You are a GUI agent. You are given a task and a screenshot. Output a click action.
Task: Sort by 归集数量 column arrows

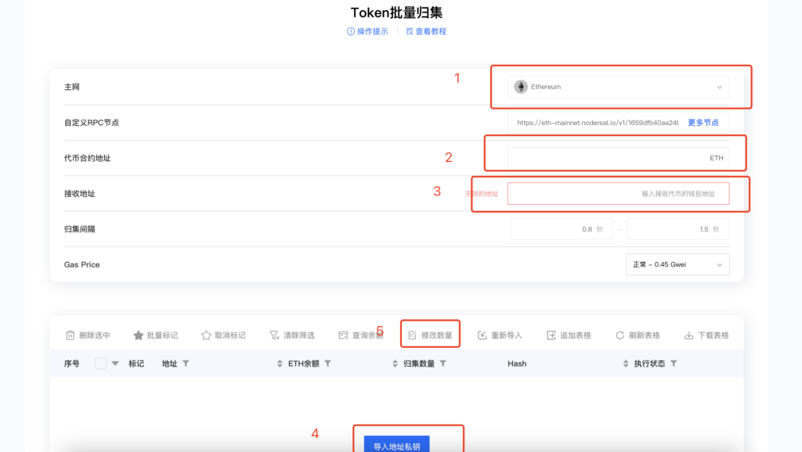click(395, 364)
